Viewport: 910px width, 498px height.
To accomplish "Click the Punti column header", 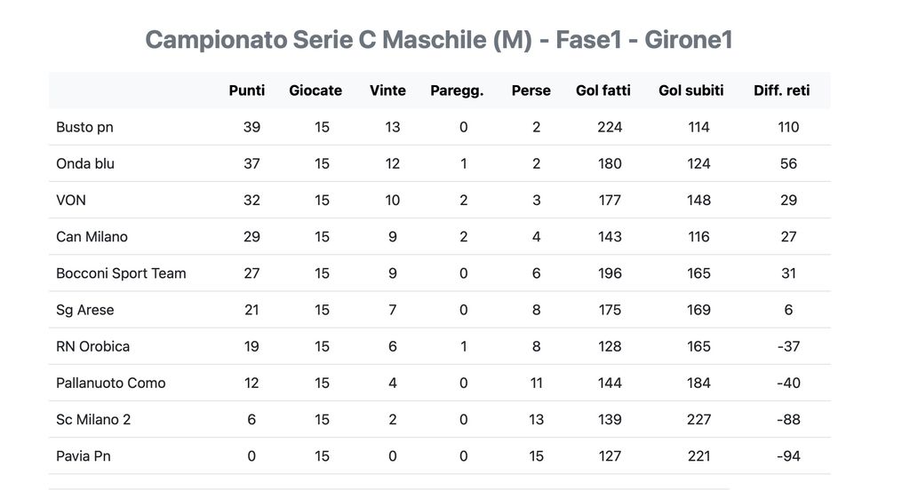I will (x=246, y=91).
